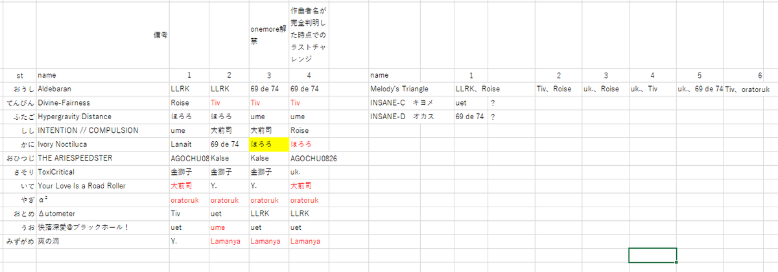This screenshot has width=778, height=272.
Task: Select the 69 de 74 cell in Ivory Noctiluca row
Action: click(229, 144)
